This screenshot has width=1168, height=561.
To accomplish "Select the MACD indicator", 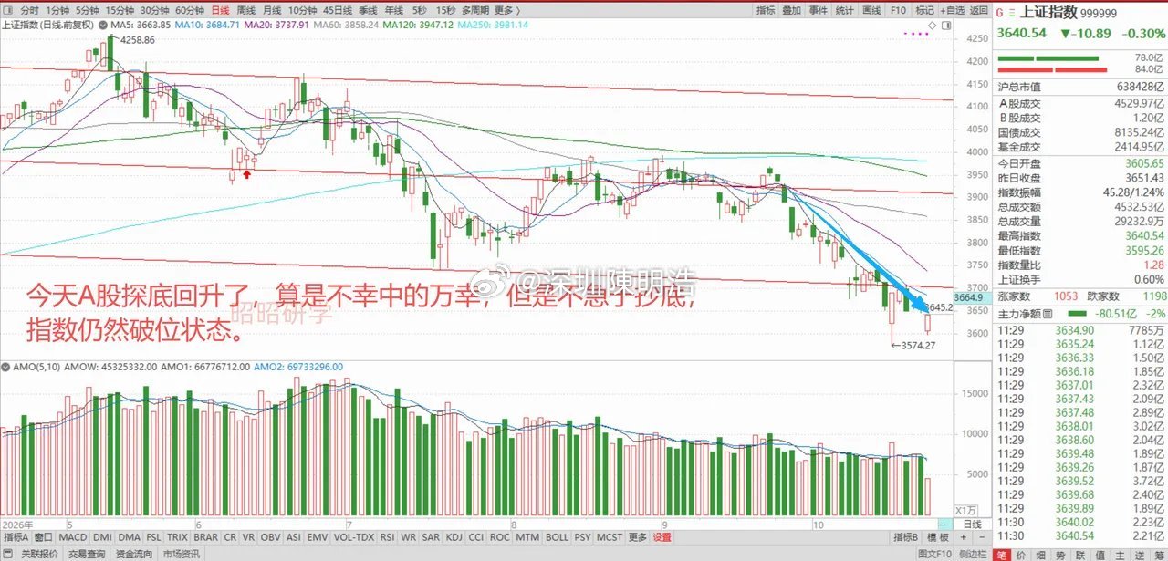I will point(73,537).
